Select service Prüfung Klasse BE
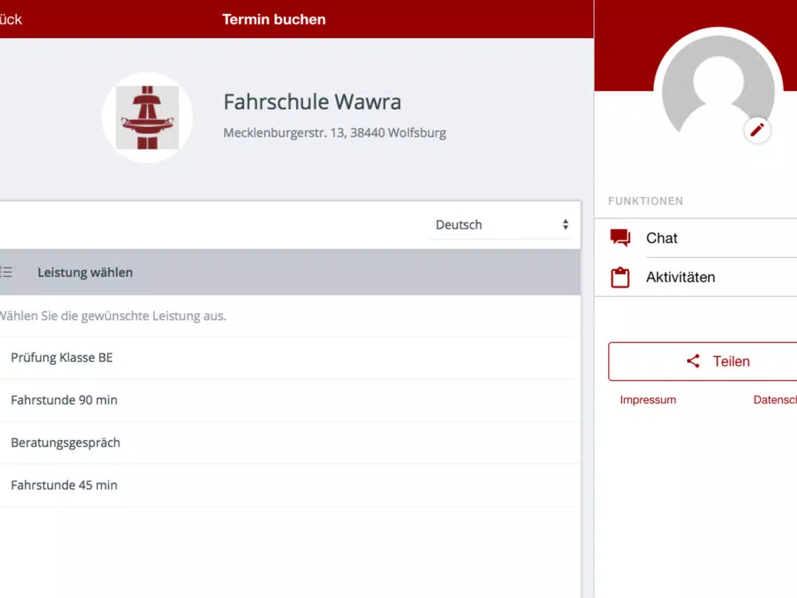The height and width of the screenshot is (598, 797). tap(290, 357)
